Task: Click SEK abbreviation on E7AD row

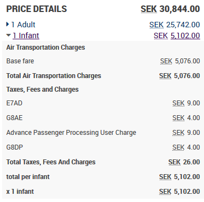Action: coord(178,103)
